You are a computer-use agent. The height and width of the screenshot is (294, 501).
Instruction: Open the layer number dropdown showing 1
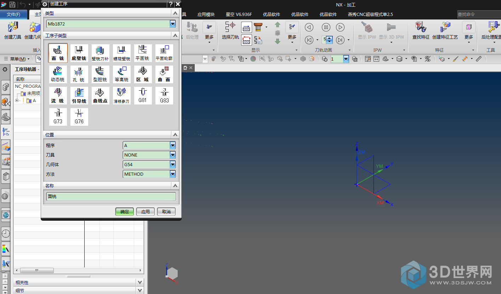point(346,59)
